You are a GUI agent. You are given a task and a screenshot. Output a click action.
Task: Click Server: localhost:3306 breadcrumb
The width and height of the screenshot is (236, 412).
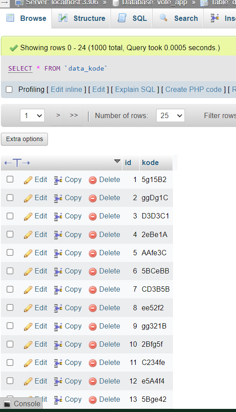[x=62, y=3]
